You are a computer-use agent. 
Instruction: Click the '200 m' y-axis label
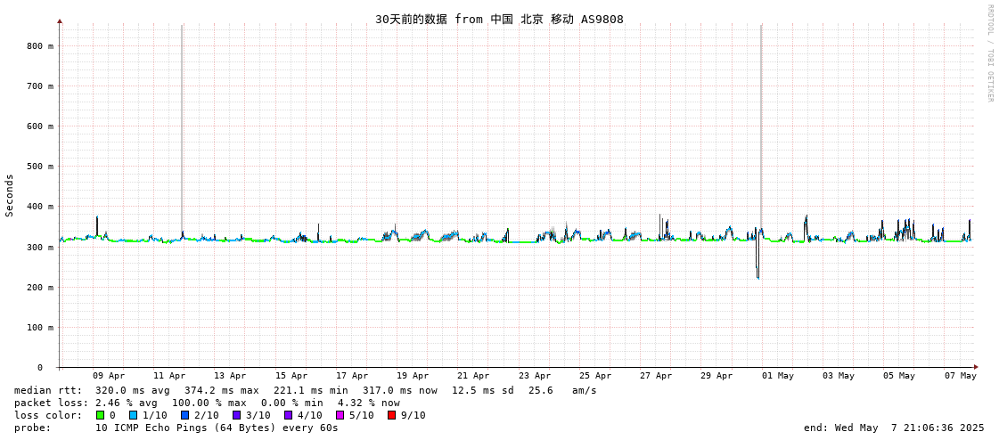(x=40, y=287)
